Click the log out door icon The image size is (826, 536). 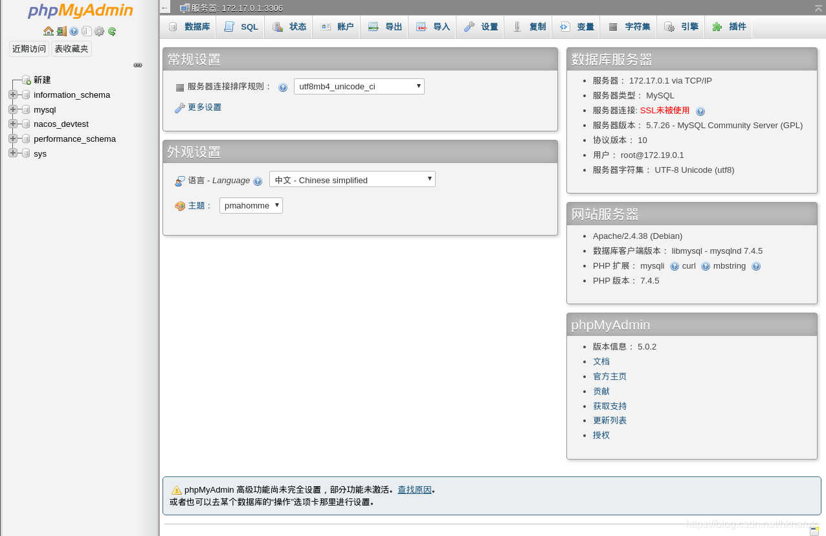[61, 30]
